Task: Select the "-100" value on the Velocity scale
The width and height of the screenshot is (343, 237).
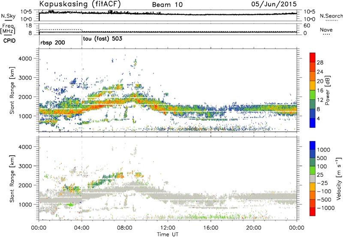Action: (x=324, y=191)
